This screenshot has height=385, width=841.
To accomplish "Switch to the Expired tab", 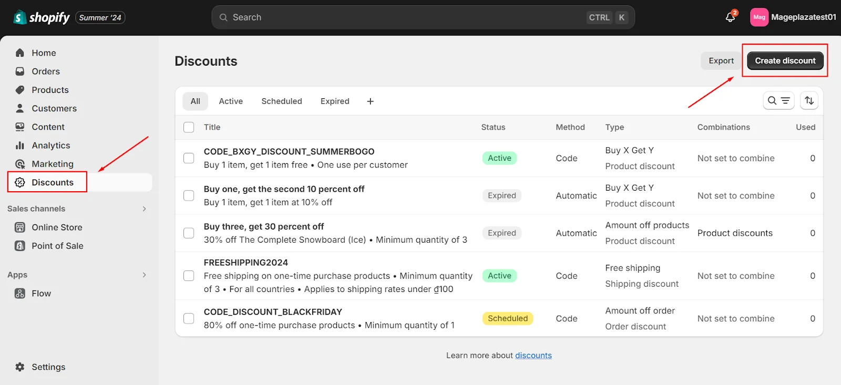I will 335,101.
